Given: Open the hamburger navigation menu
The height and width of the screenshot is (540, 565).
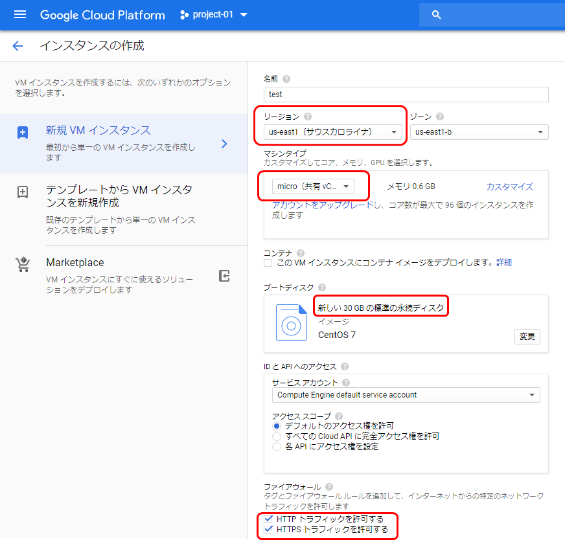Looking at the screenshot, I should click(x=20, y=14).
